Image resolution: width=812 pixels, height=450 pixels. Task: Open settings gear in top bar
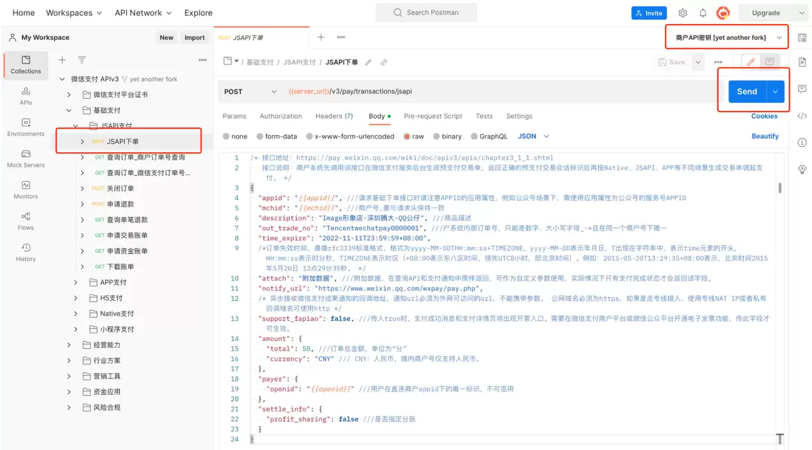click(683, 13)
